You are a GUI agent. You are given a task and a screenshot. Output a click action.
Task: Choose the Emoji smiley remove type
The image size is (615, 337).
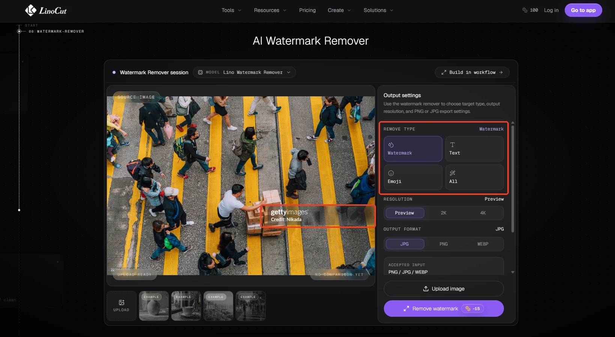coord(413,177)
